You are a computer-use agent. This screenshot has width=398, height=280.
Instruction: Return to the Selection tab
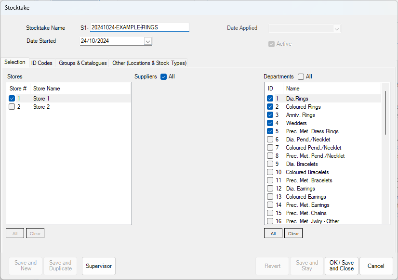coord(15,62)
